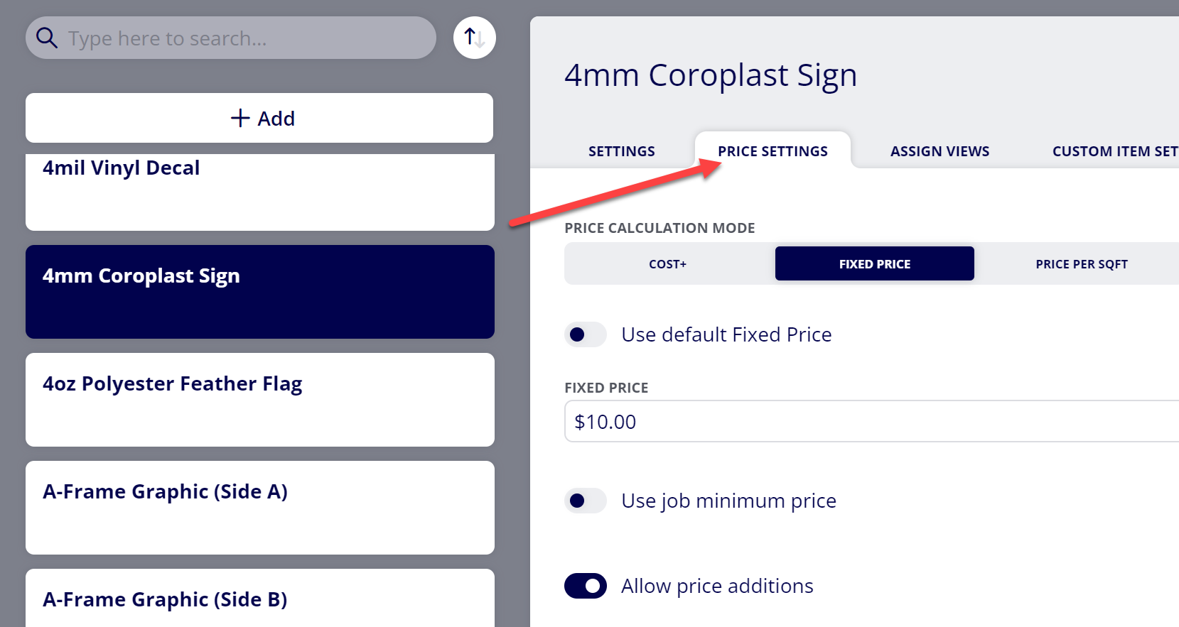Go to the Assign Views tab
The image size is (1179, 627).
[940, 151]
